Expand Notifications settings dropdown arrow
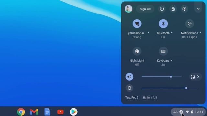 200,33
